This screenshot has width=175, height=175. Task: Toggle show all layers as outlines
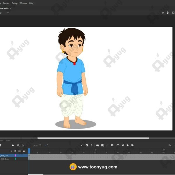[x=15, y=151]
